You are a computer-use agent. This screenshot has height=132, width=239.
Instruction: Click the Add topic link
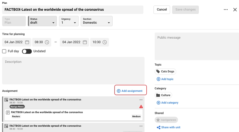pos(165,79)
